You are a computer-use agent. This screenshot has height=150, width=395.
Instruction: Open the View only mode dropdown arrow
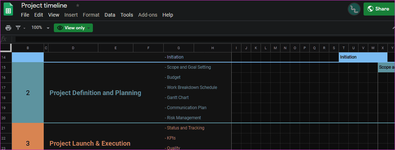click(89, 28)
